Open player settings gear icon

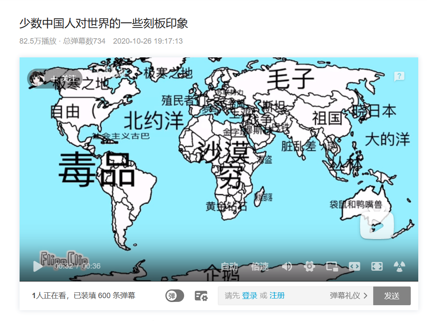point(310,267)
